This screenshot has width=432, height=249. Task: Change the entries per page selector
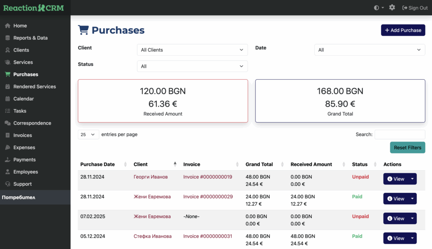[x=88, y=134]
